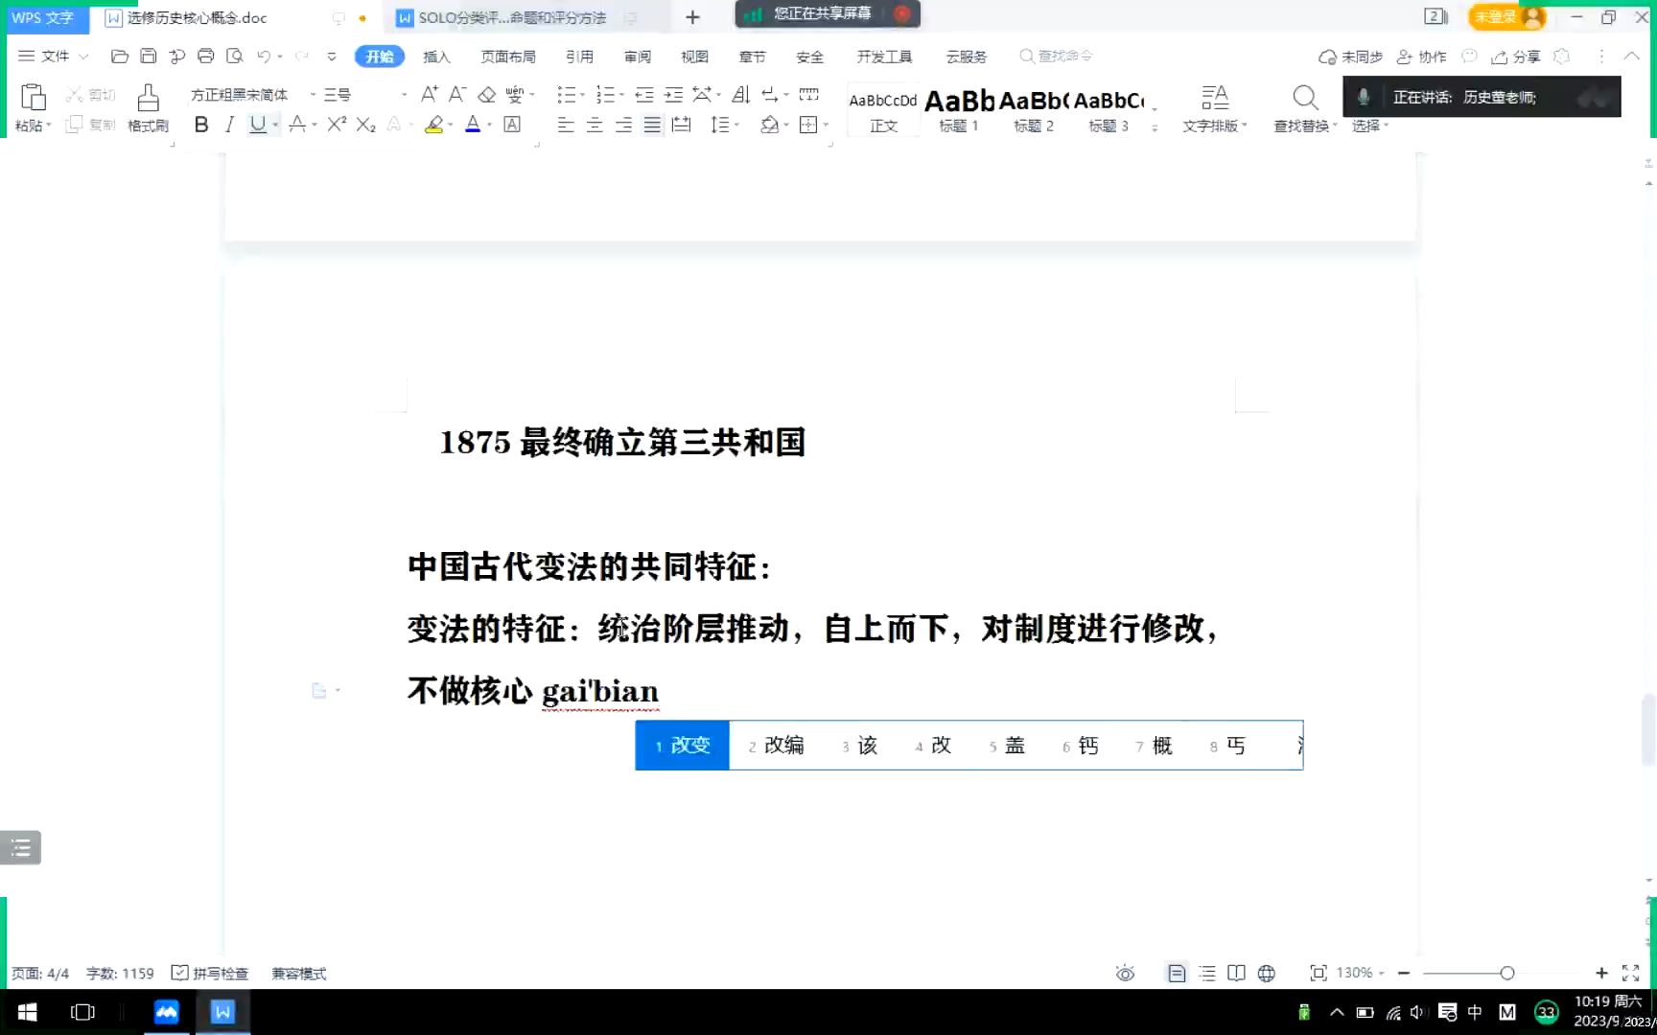The image size is (1657, 1035).
Task: Click the Print icon
Action: click(205, 57)
